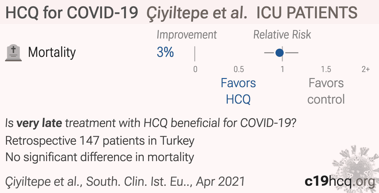Click the tombstone mortality icon
Screen dimensions: 379x193
(14, 53)
